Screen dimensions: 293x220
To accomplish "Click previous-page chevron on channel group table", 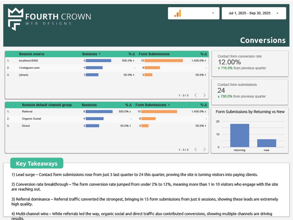I will click(195, 149).
